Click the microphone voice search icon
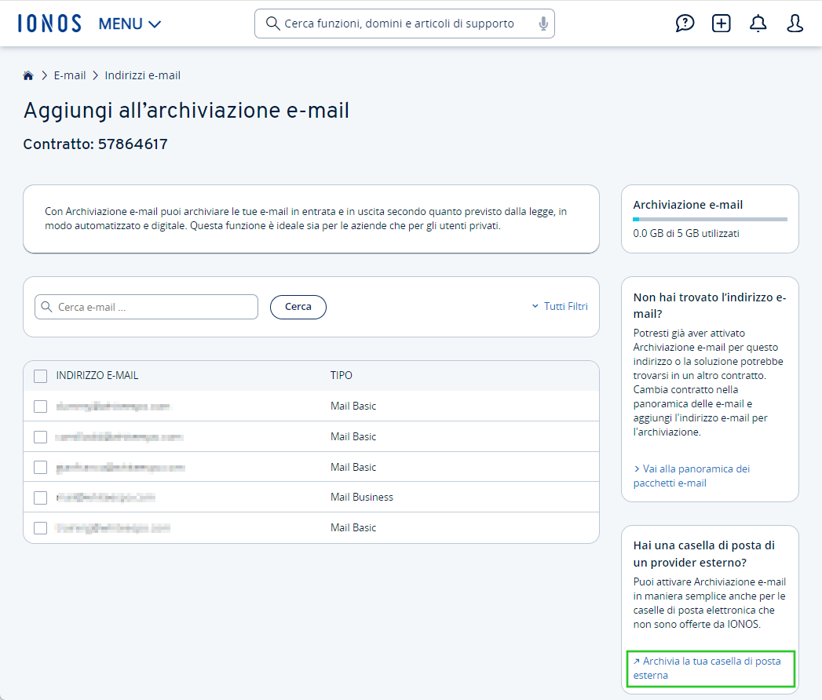822x700 pixels. coord(543,24)
